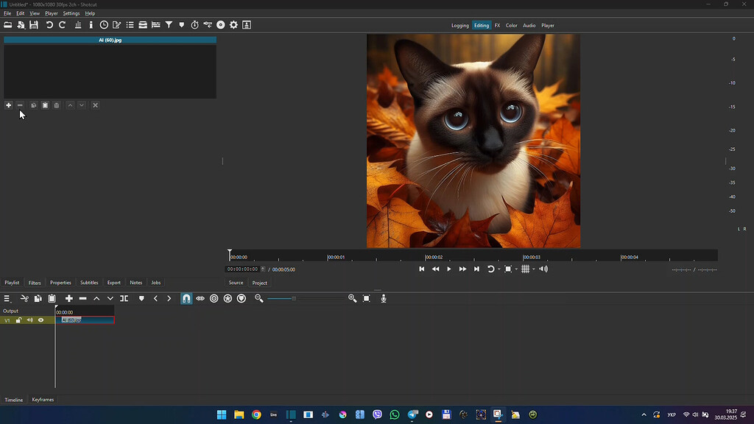This screenshot has width=754, height=424.
Task: Open the Filters funnel icon
Action: 169,25
